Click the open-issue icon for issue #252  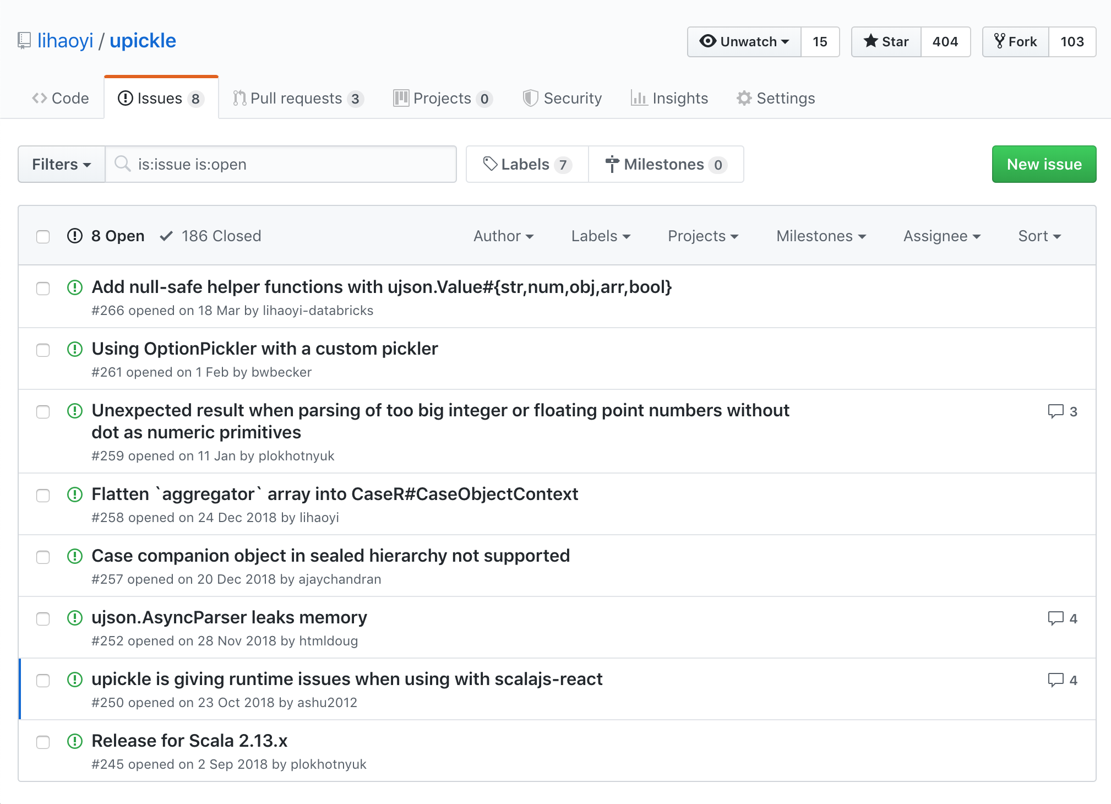point(75,618)
